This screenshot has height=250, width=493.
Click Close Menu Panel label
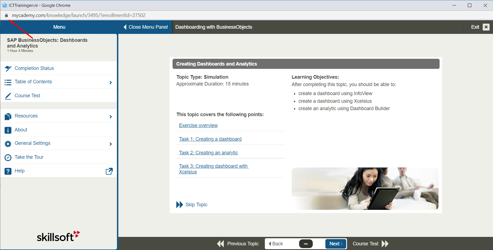pos(148,27)
